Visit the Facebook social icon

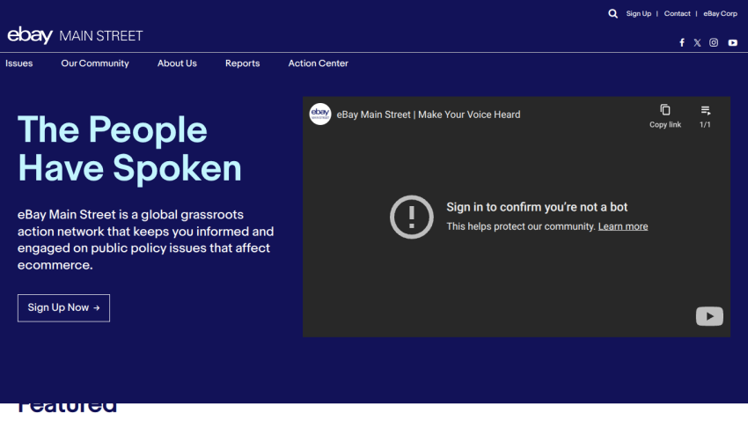682,42
